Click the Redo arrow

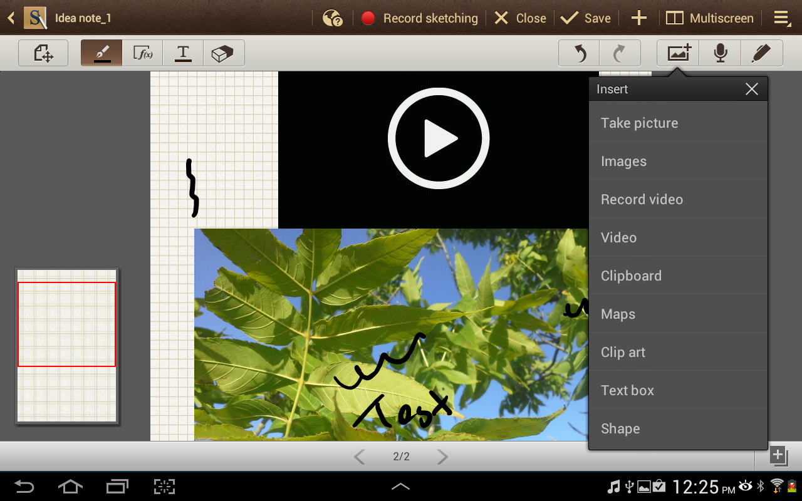click(620, 54)
